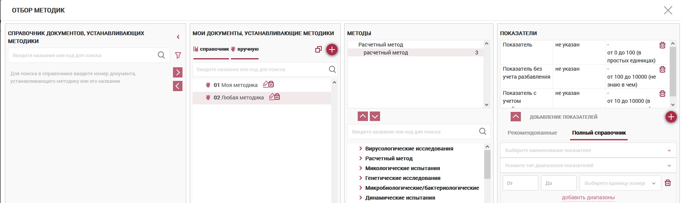Click the red plus button in My Documents
681x203 pixels.
332,50
